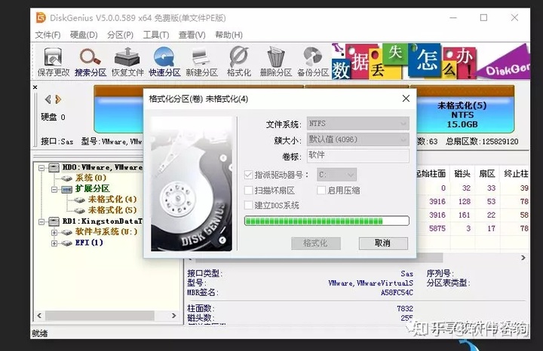Toggle 指派驱动器号 assign drive letter checkbox
The width and height of the screenshot is (543, 351).
click(248, 175)
